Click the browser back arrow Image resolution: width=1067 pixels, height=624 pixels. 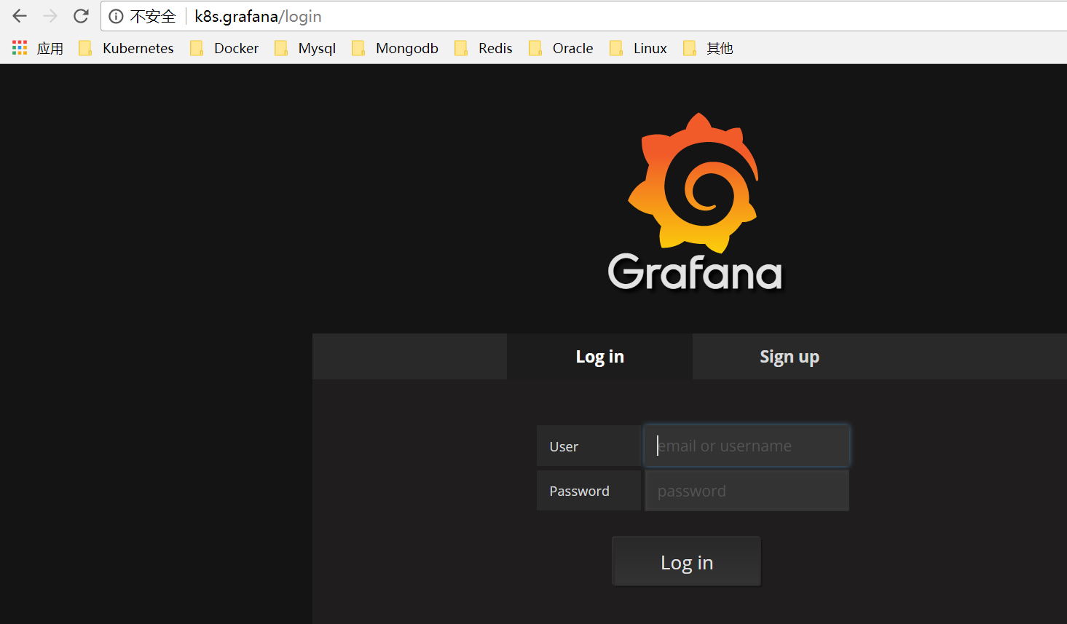point(20,16)
